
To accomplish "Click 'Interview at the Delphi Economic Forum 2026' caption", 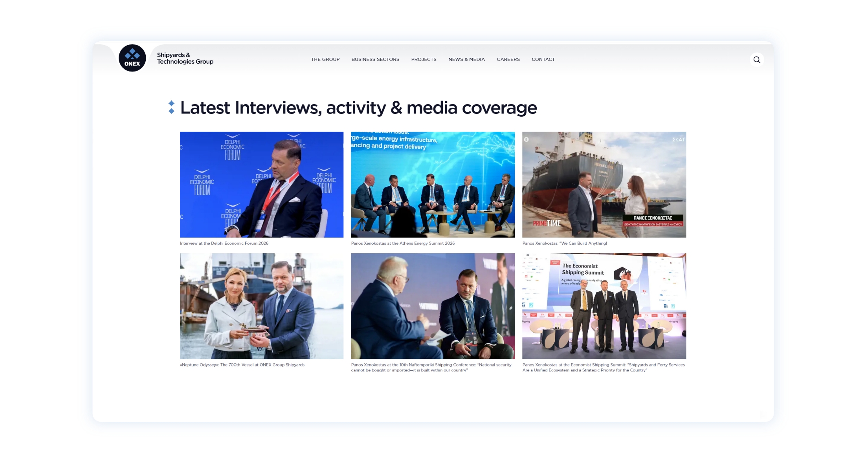I will (x=224, y=243).
